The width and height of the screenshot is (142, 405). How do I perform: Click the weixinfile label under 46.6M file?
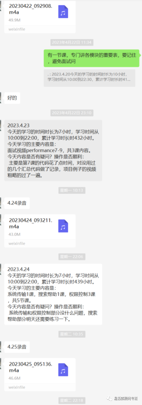pyautogui.click(x=17, y=387)
